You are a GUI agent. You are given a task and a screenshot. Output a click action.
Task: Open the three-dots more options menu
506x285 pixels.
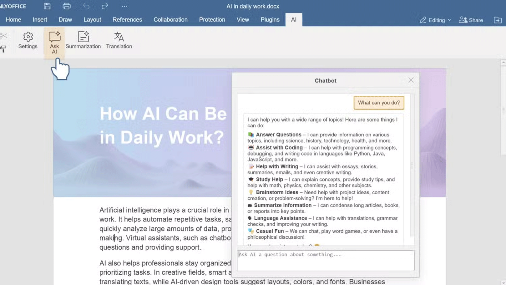pos(124,6)
